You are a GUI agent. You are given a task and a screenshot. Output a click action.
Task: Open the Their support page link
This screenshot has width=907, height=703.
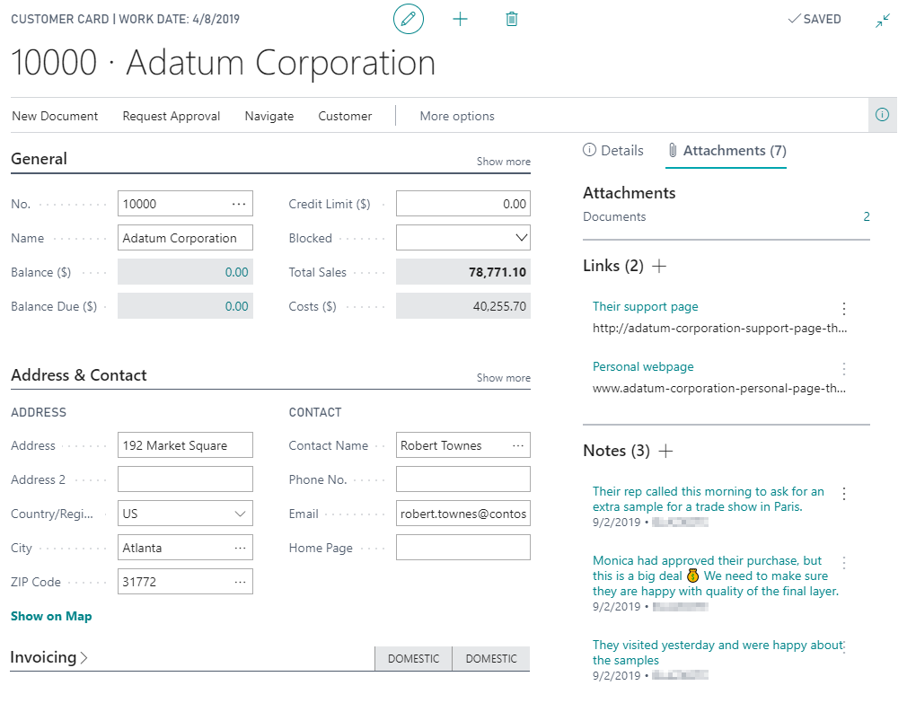click(x=645, y=306)
